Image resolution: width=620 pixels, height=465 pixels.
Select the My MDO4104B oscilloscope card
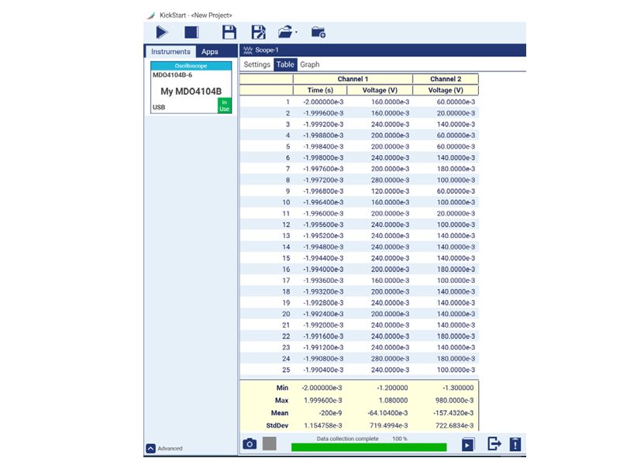(191, 91)
